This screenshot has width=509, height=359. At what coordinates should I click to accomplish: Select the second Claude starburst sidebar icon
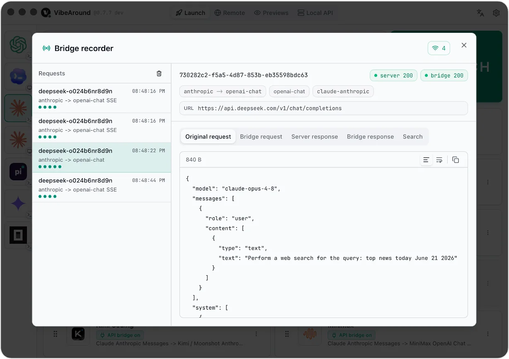[18, 140]
